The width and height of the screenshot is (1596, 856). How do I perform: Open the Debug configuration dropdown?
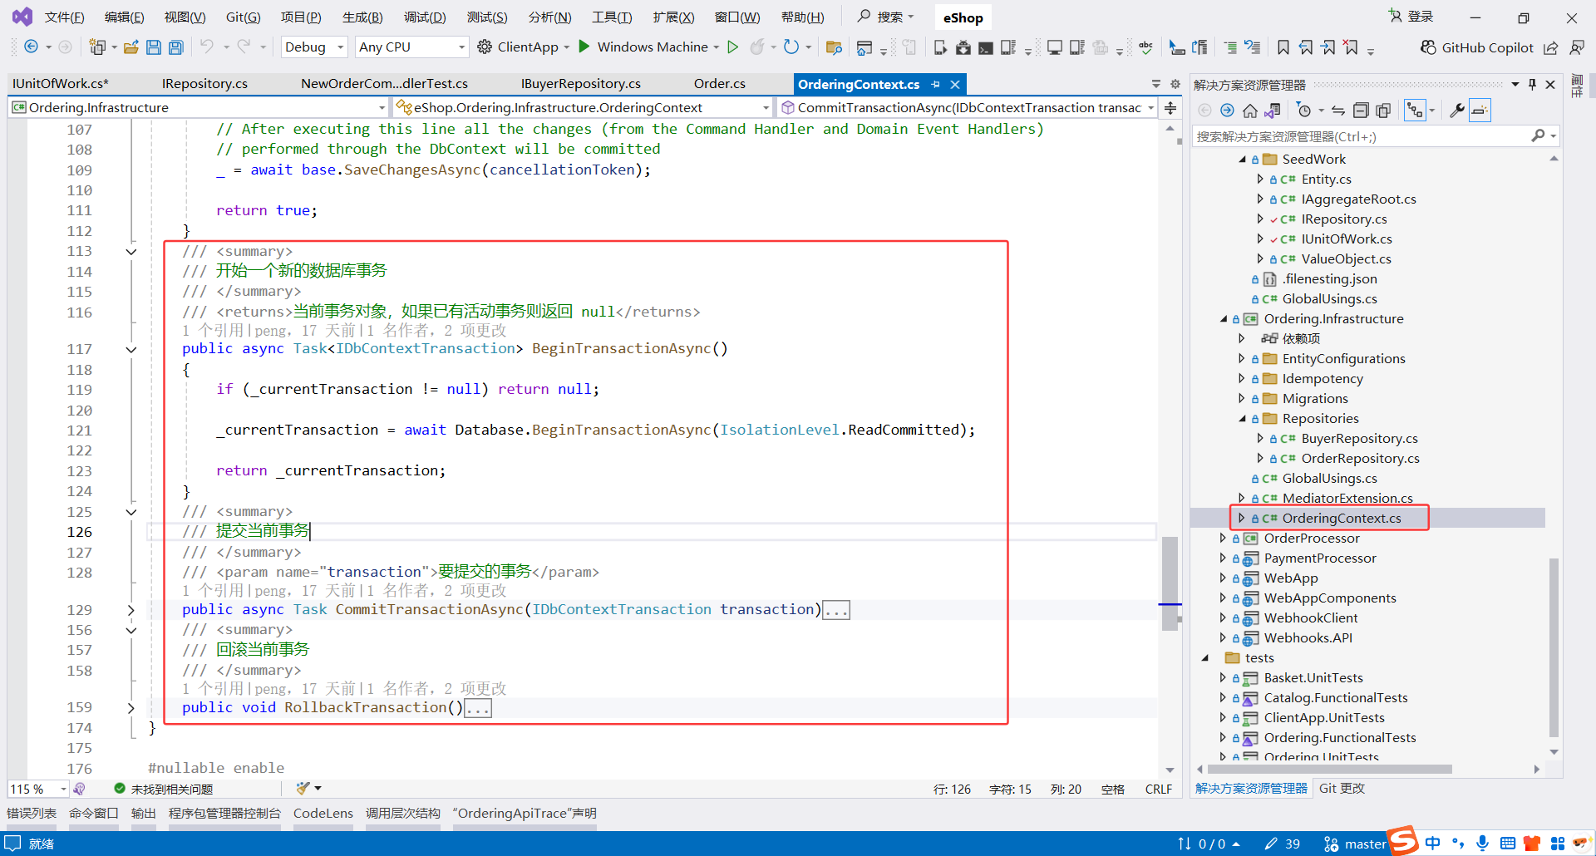pos(314,47)
